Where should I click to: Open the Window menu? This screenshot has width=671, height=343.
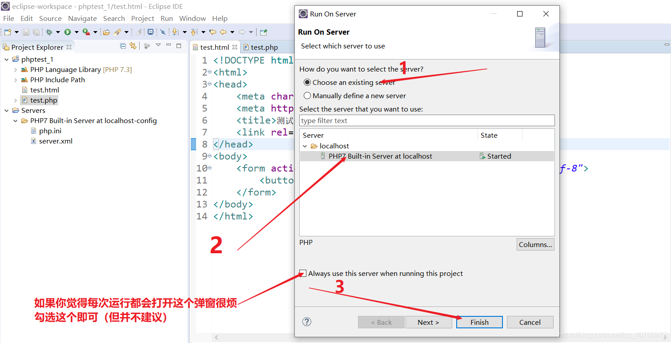coord(193,18)
